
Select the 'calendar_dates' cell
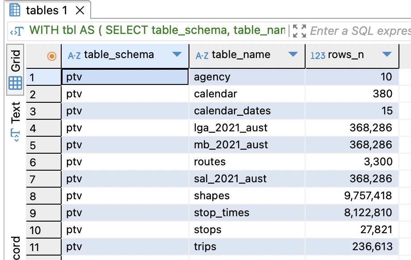(247, 111)
